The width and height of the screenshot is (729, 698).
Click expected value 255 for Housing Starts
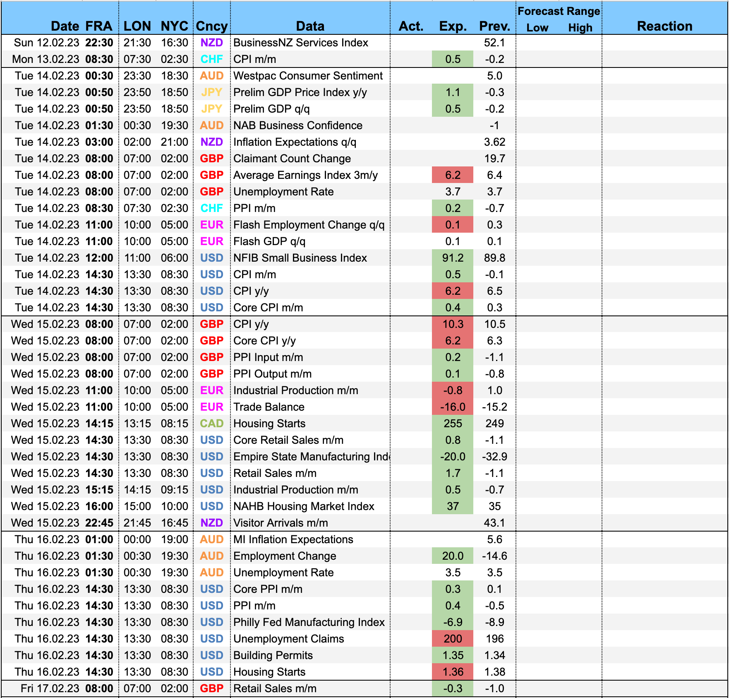[x=453, y=424]
